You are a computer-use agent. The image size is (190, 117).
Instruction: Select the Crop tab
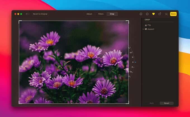pos(112,14)
